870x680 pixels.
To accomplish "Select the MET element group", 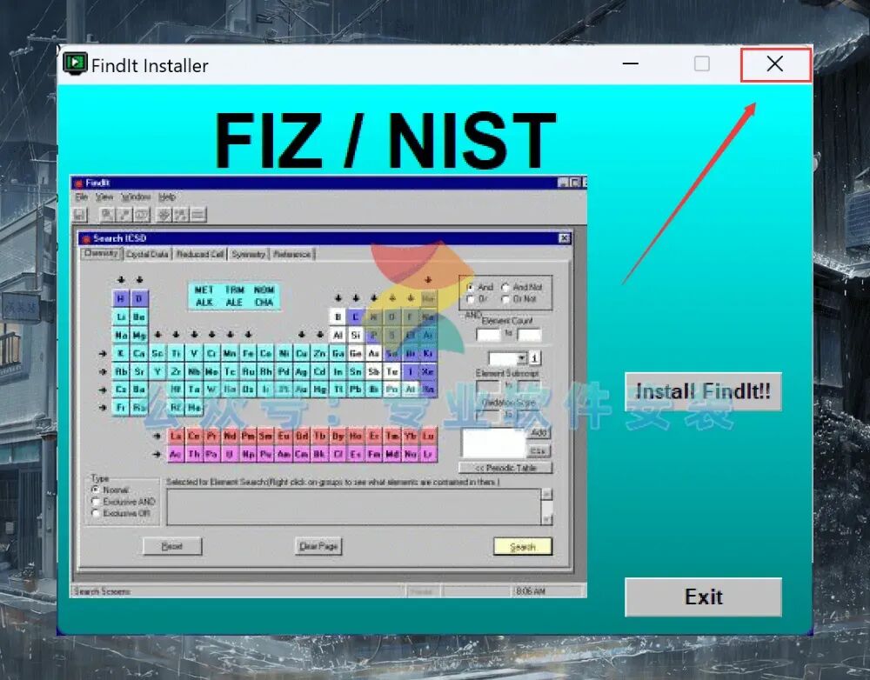I will pyautogui.click(x=204, y=290).
